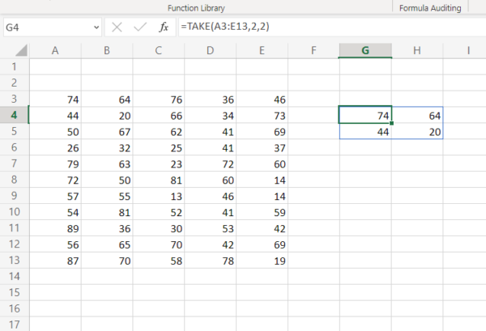Click cell A11 containing 89
The height and width of the screenshot is (331, 486).
(55, 228)
